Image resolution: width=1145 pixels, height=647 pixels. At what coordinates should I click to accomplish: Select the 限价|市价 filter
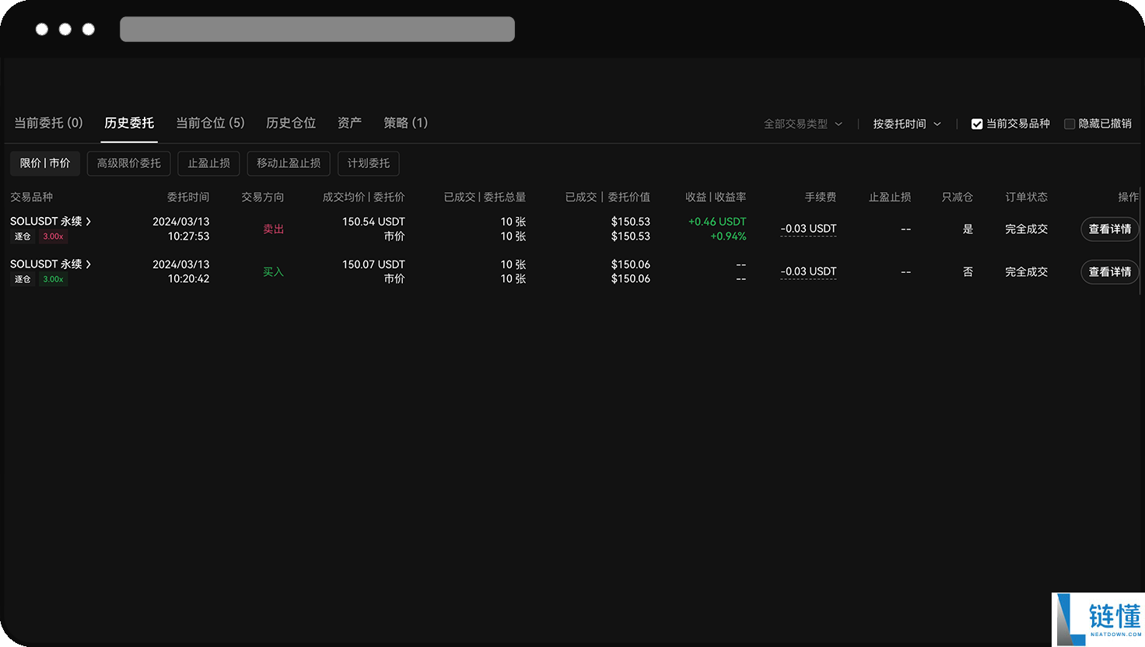coord(44,163)
